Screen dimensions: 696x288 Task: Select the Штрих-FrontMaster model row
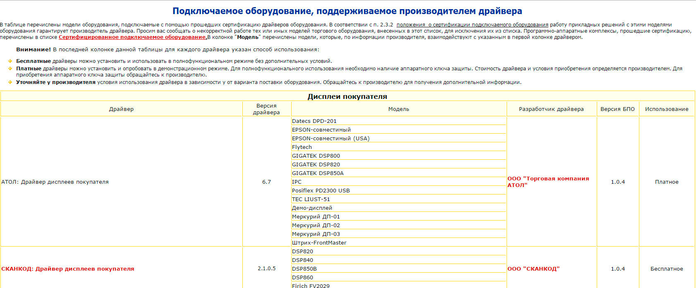(399, 243)
